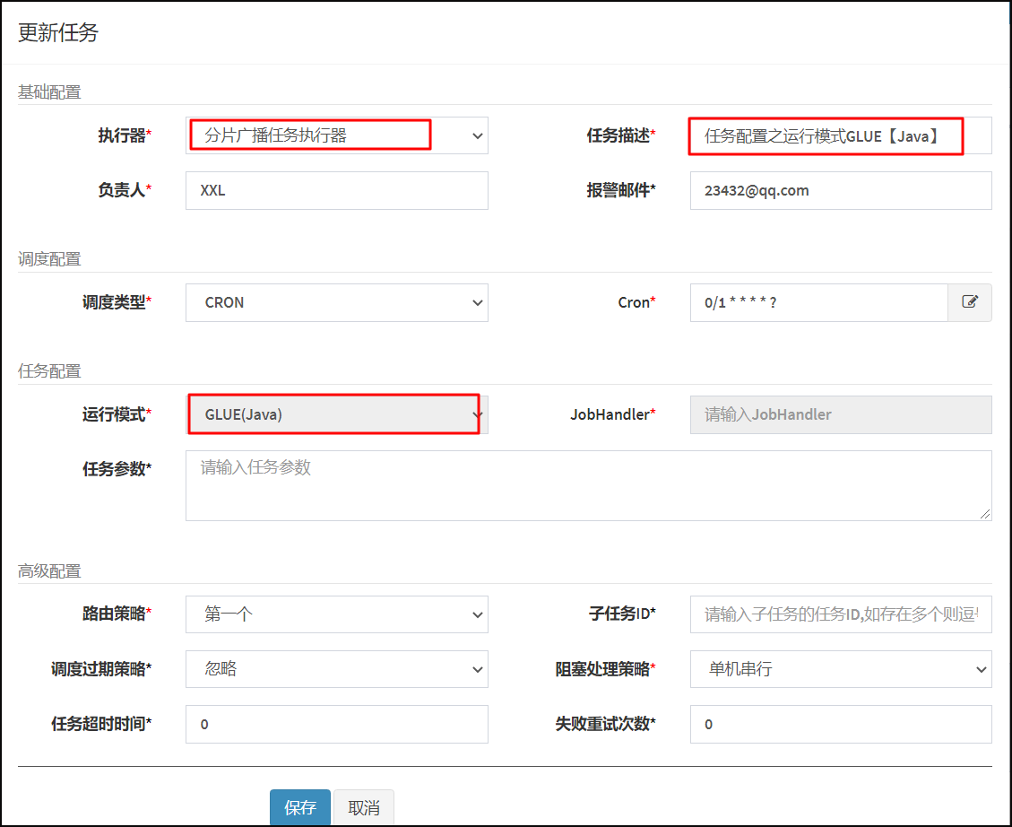
Task: Click the 报警邮件 field label
Action: click(621, 190)
